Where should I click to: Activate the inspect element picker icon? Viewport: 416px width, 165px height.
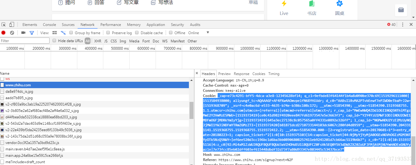(x=4, y=25)
